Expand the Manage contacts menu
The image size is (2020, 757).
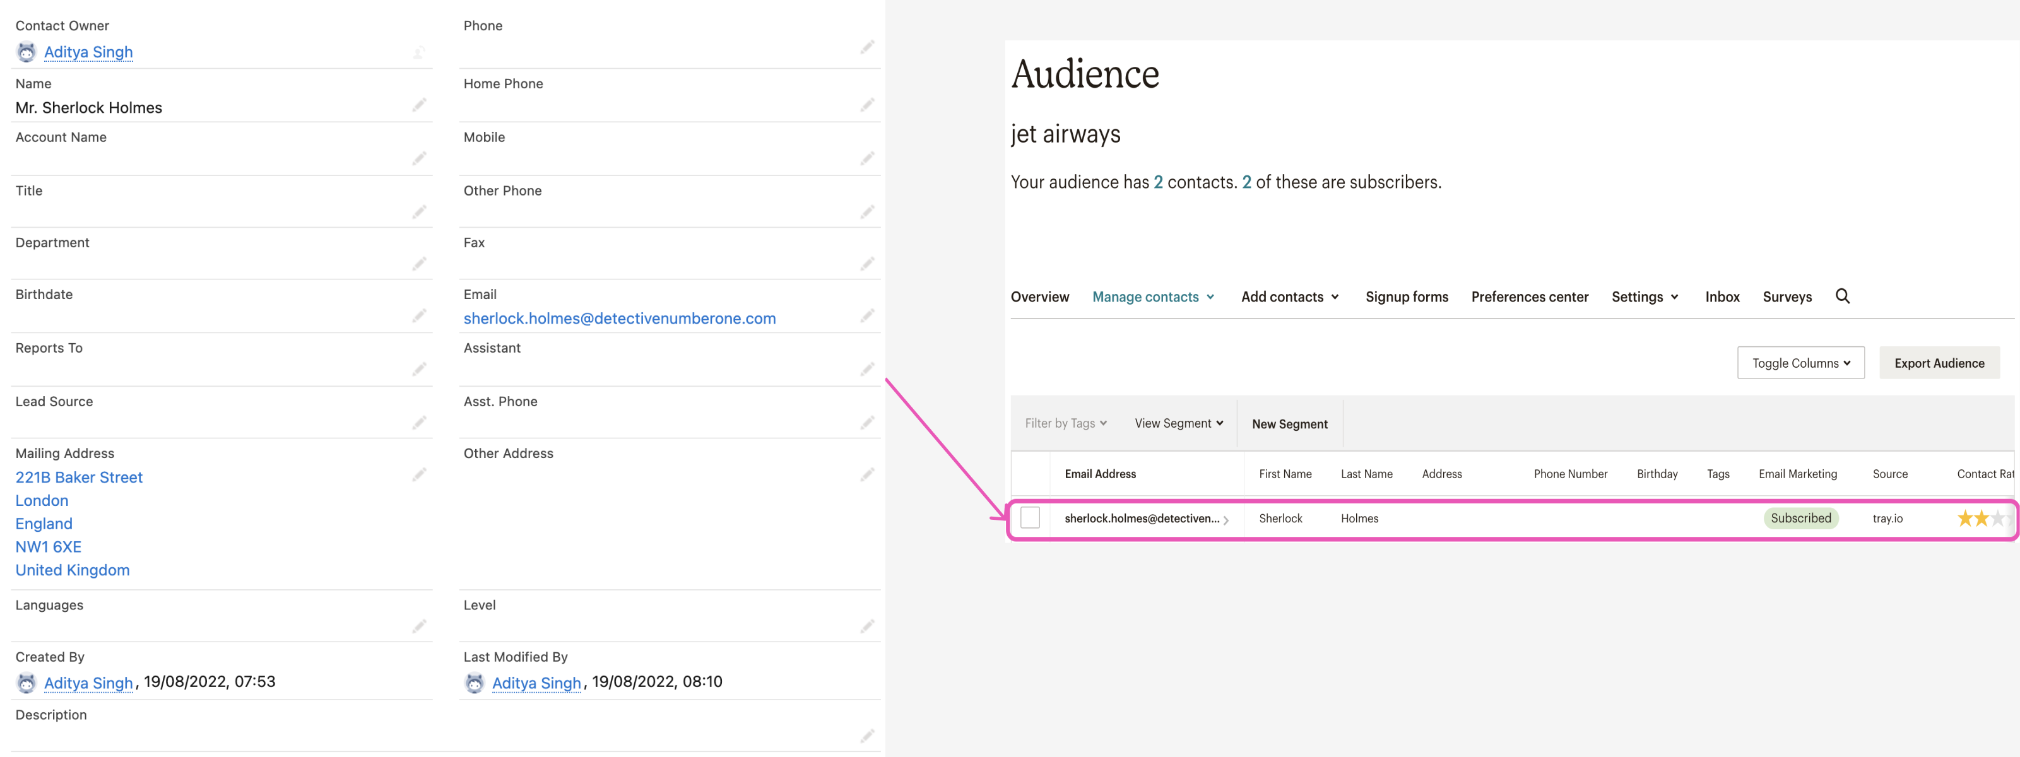tap(1153, 297)
